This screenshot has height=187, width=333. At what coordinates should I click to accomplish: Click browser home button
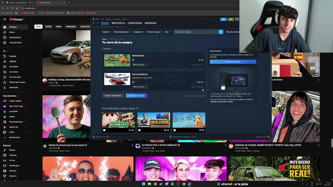click(17, 8)
